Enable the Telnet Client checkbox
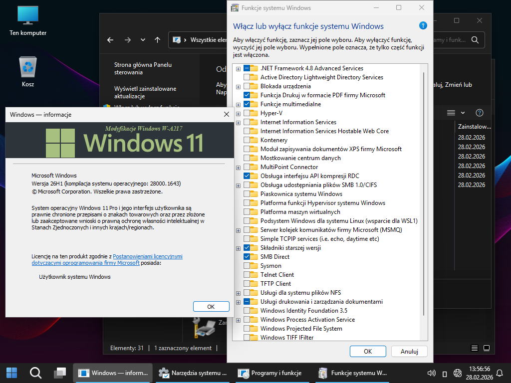The image size is (511, 383). click(x=247, y=275)
